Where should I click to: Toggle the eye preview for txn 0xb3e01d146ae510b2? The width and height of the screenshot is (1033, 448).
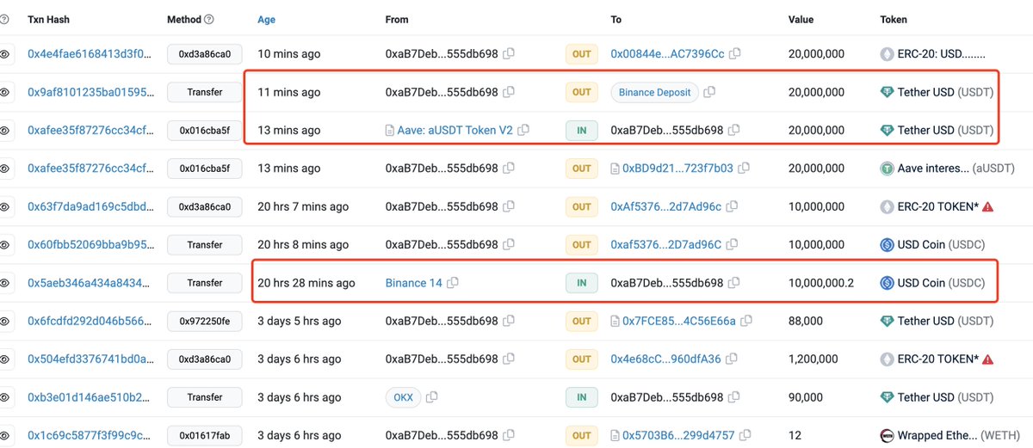tap(5, 397)
